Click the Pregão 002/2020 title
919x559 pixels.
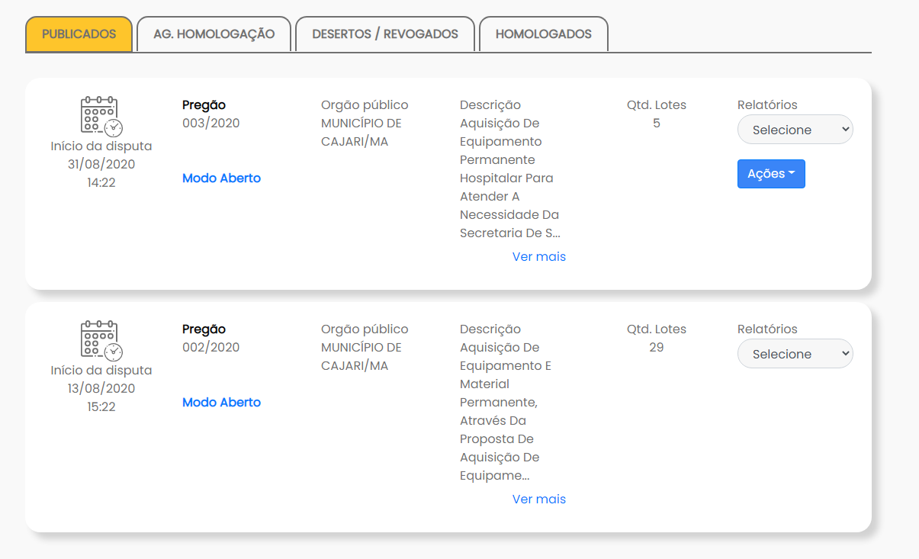click(x=204, y=329)
